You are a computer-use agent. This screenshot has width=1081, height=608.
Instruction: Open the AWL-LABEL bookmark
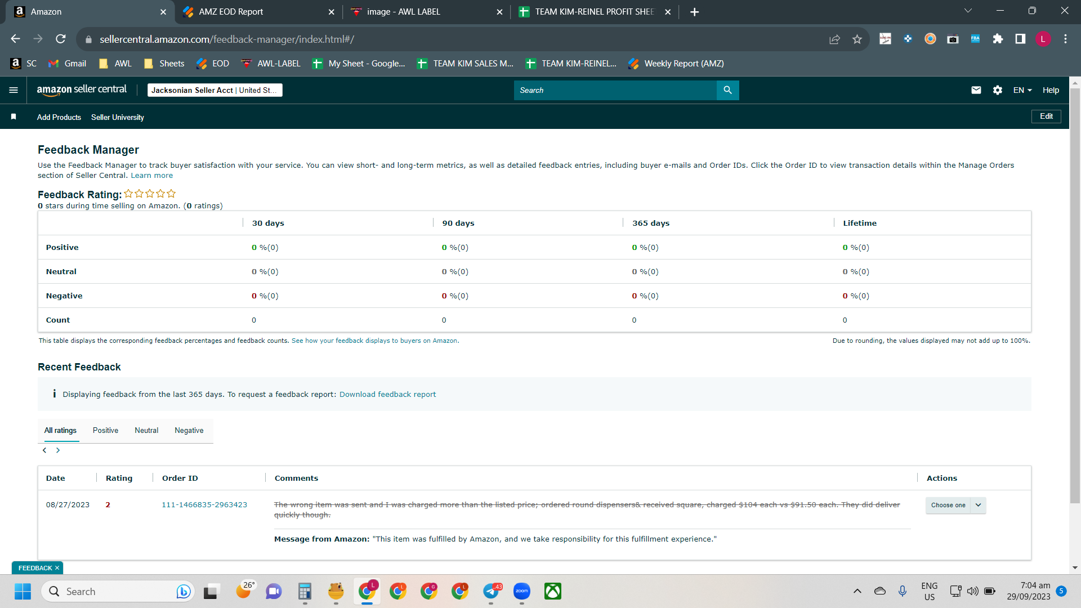[x=271, y=64]
